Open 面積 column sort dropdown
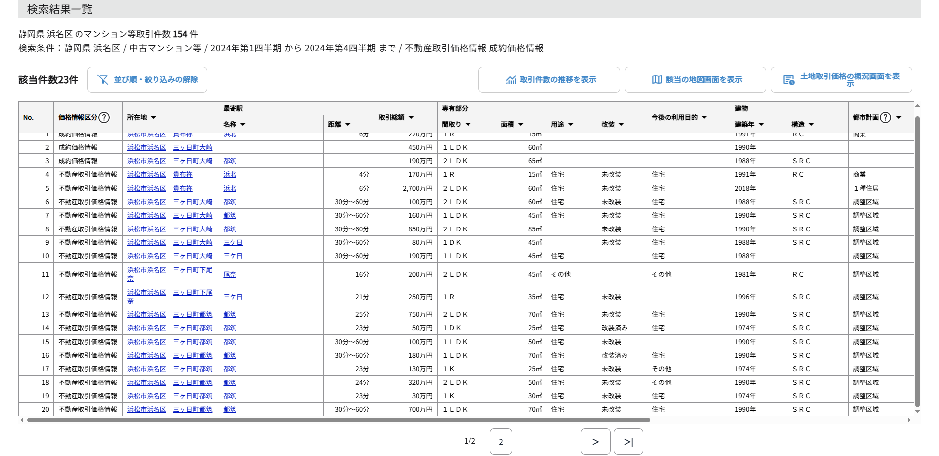The image size is (939, 456). pyautogui.click(x=521, y=125)
